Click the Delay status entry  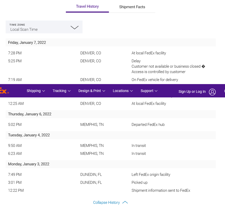coord(136,61)
